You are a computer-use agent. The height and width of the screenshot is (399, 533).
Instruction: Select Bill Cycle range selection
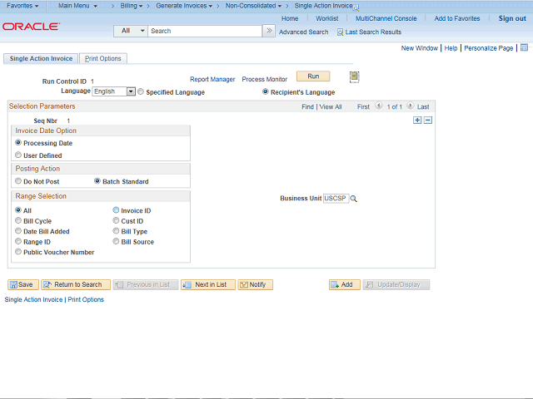tap(18, 220)
